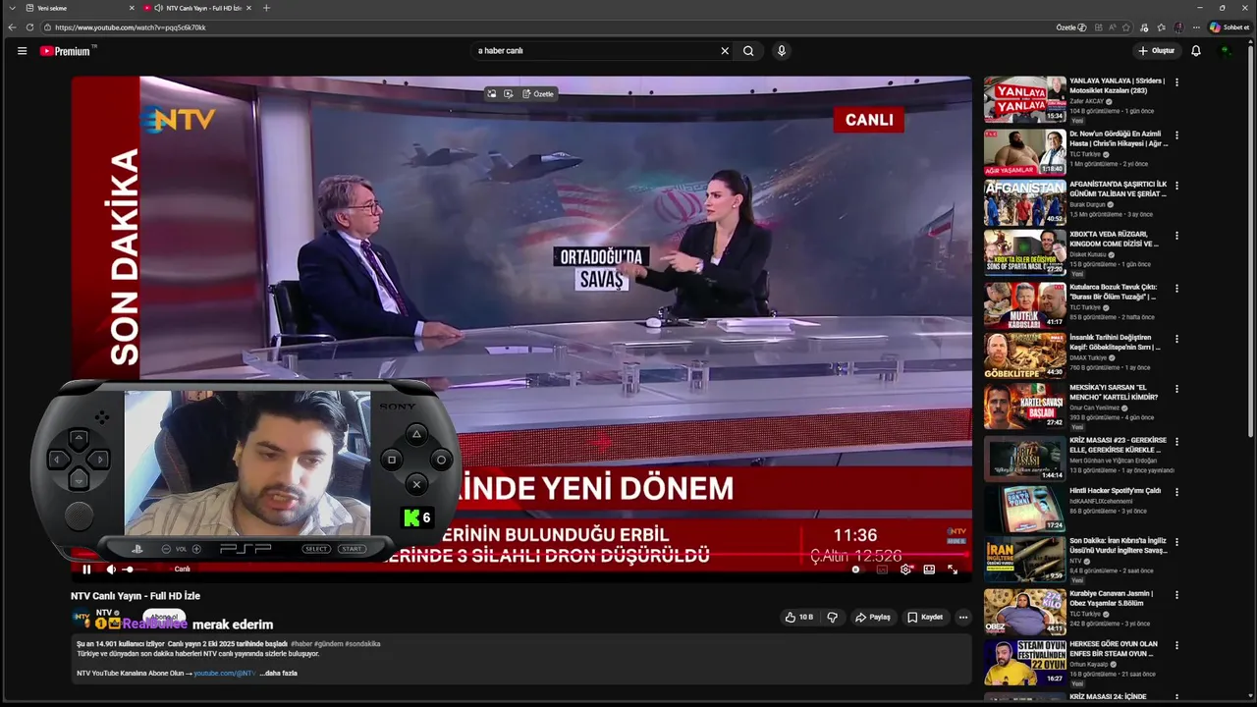Go back in browser history
The height and width of the screenshot is (707, 1257).
[x=11, y=27]
